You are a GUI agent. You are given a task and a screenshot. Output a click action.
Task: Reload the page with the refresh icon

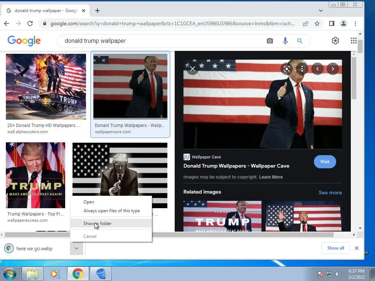(30, 23)
